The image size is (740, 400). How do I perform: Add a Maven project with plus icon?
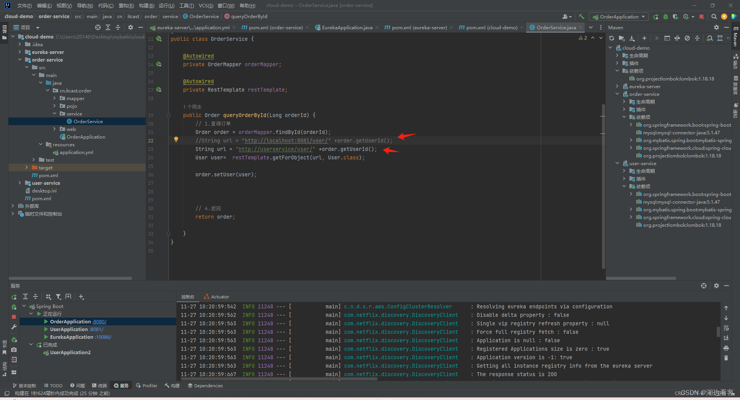click(x=644, y=38)
